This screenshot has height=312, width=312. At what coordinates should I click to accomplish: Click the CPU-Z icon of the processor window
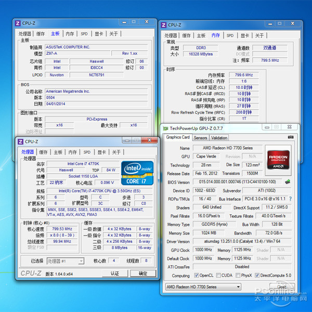point(20,141)
